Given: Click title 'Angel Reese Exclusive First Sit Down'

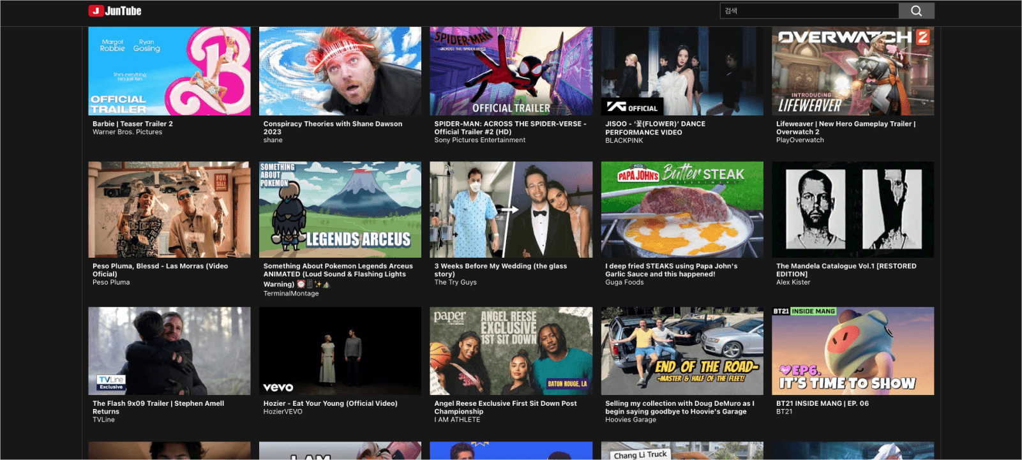Looking at the screenshot, I should (506, 407).
